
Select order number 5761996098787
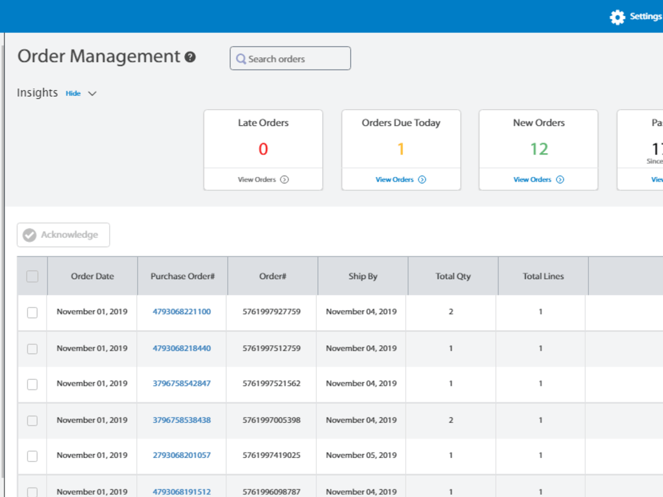pyautogui.click(x=271, y=492)
